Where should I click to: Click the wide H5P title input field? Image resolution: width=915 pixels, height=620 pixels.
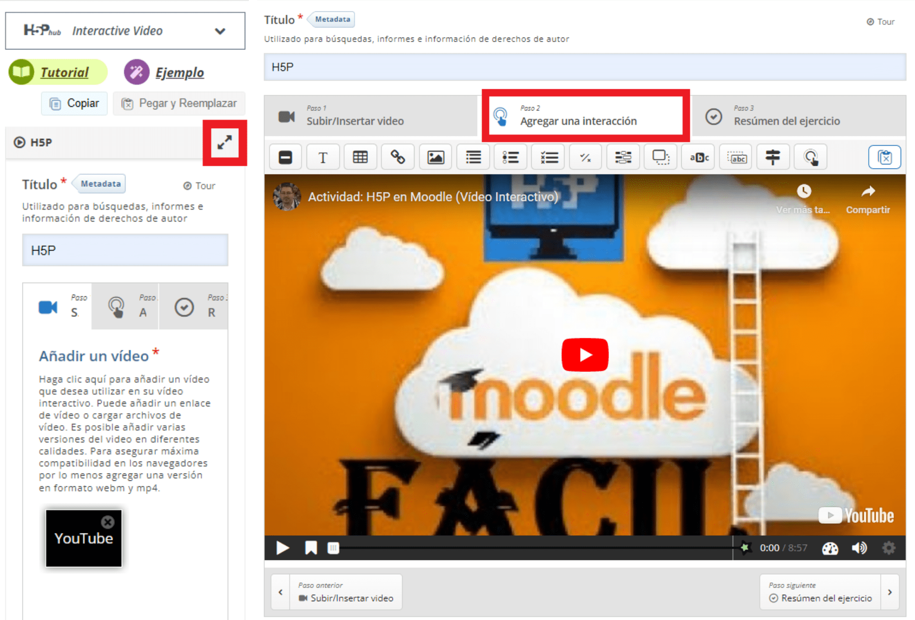coord(585,67)
